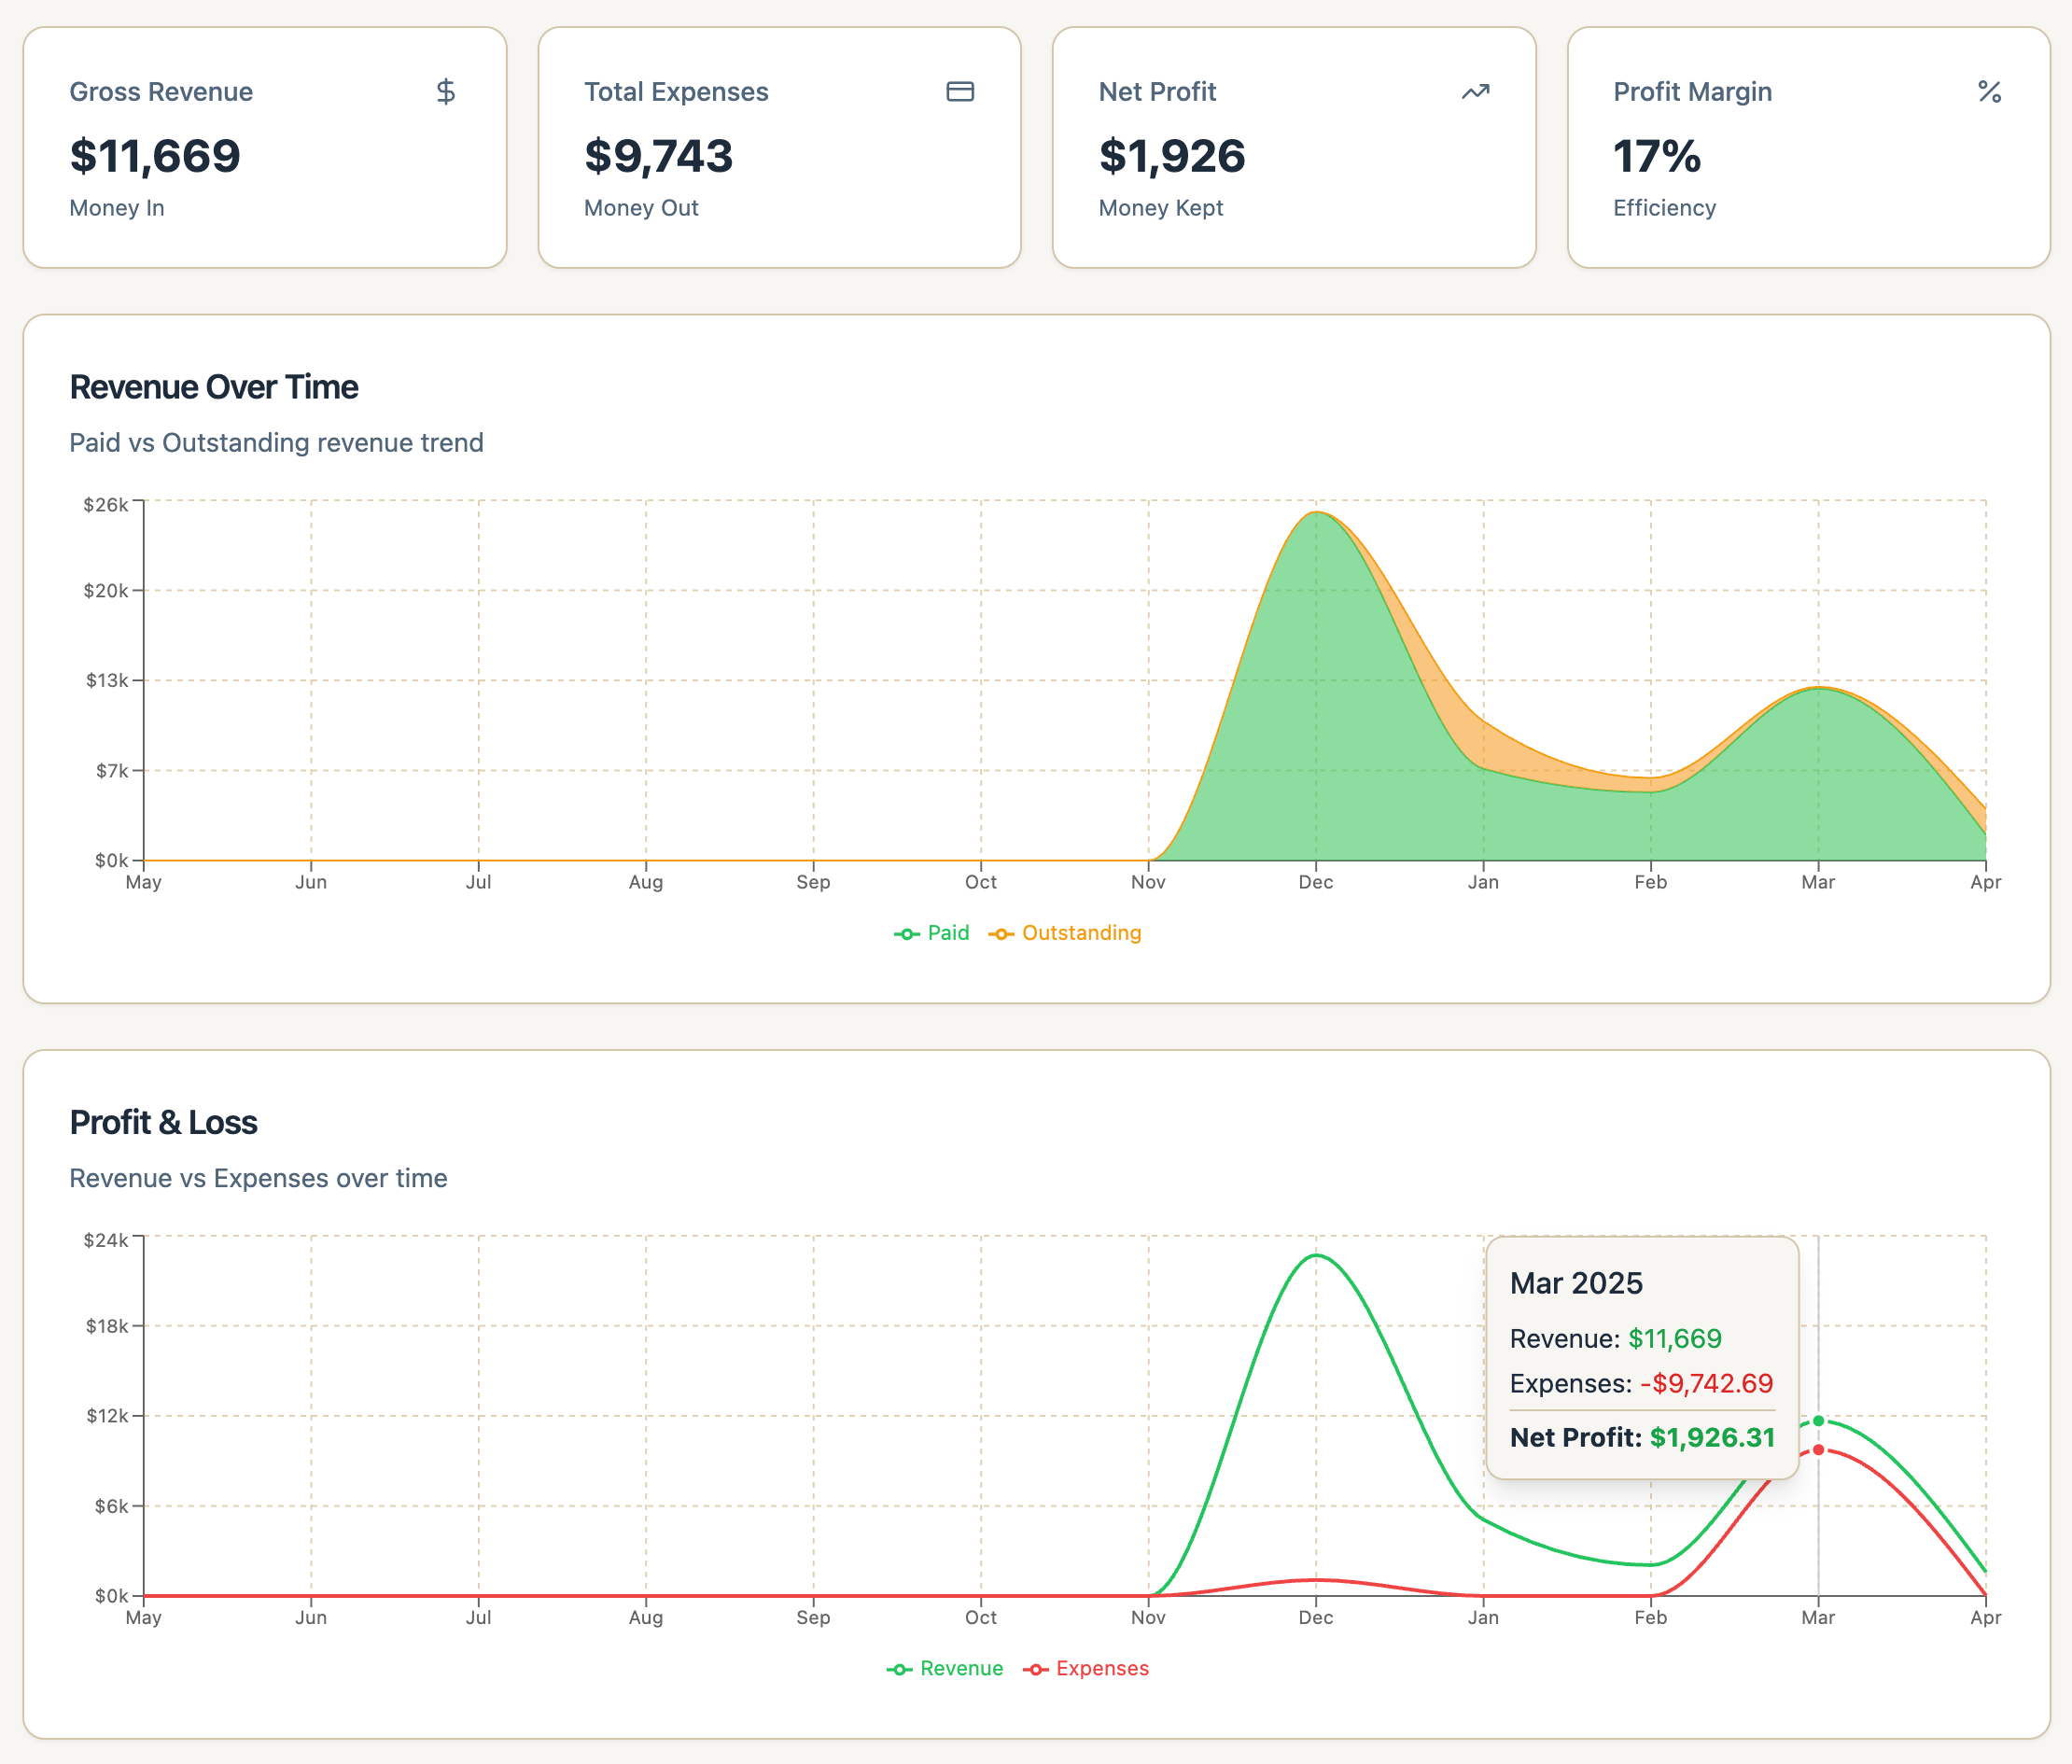Screen dimensions: 2072x1764
Task: Click the $9,743 Total Expenses value
Action: pos(658,156)
